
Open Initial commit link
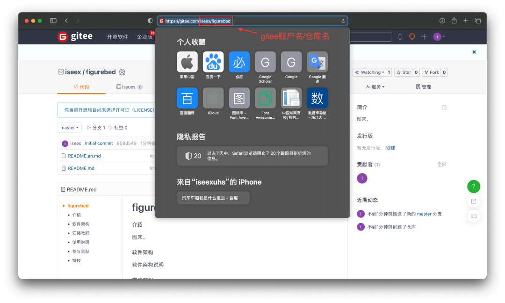[x=99, y=143]
